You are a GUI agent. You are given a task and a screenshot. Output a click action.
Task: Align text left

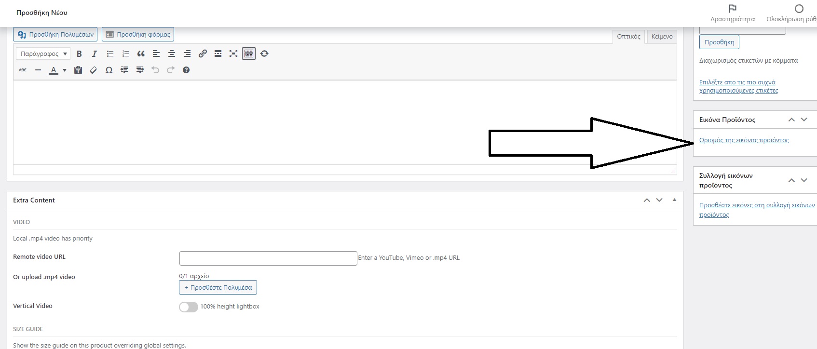156,54
